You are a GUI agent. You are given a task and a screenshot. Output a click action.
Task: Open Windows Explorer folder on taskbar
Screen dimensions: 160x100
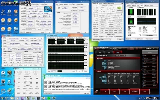pyautogui.click(x=12, y=98)
